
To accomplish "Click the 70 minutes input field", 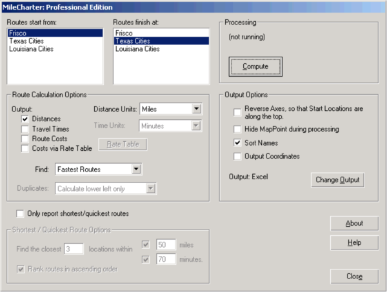I will tap(166, 259).
